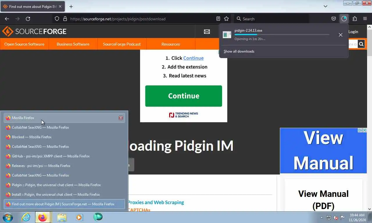Click the SourceForge search magnifier button

[x=361, y=44]
